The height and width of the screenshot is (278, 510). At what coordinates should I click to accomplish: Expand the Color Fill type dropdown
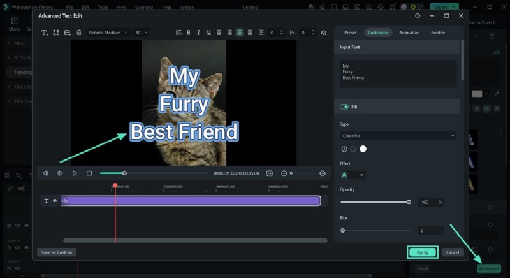point(398,136)
